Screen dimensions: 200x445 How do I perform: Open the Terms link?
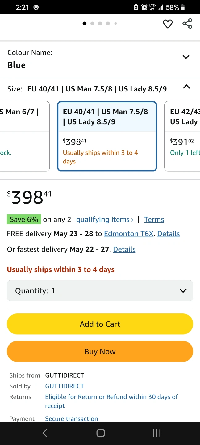(x=154, y=219)
